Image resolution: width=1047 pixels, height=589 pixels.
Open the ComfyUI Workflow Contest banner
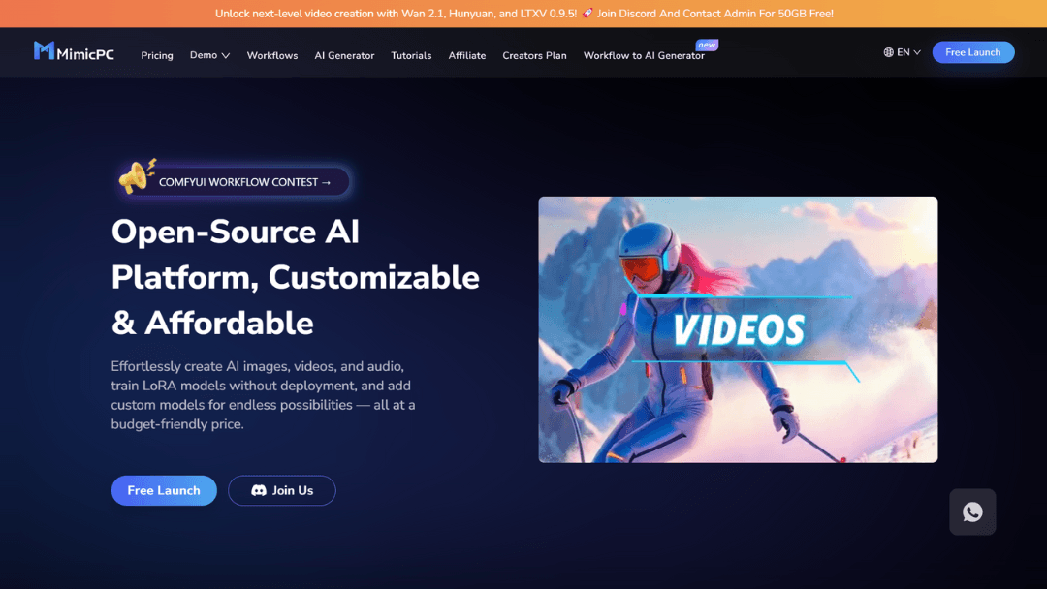click(244, 182)
